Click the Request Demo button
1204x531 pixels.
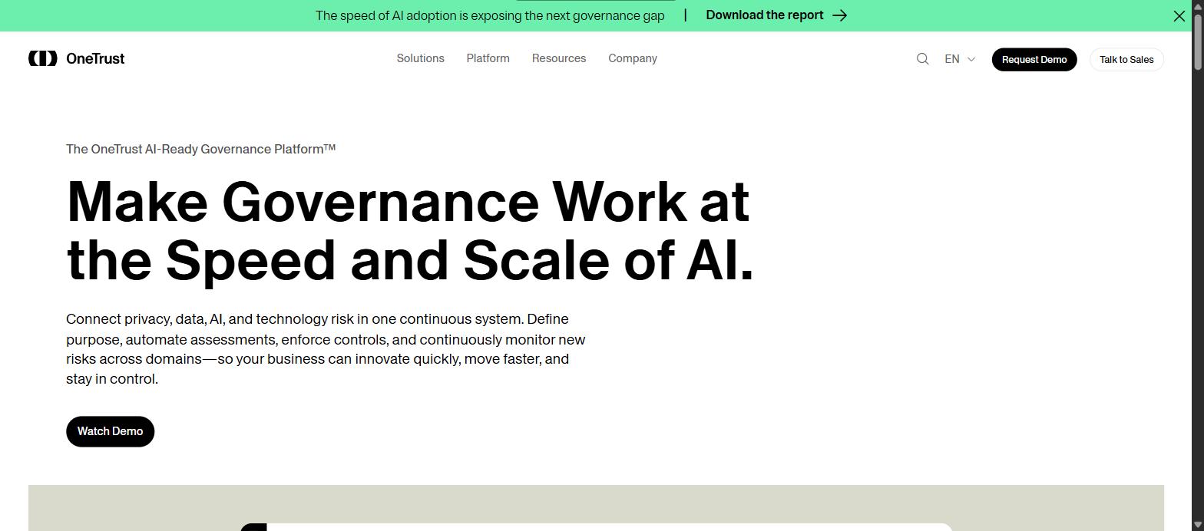[x=1034, y=59]
